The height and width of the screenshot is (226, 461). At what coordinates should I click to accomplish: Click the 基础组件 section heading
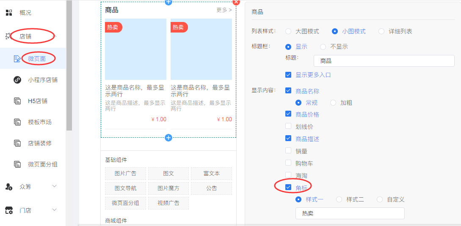click(x=116, y=160)
